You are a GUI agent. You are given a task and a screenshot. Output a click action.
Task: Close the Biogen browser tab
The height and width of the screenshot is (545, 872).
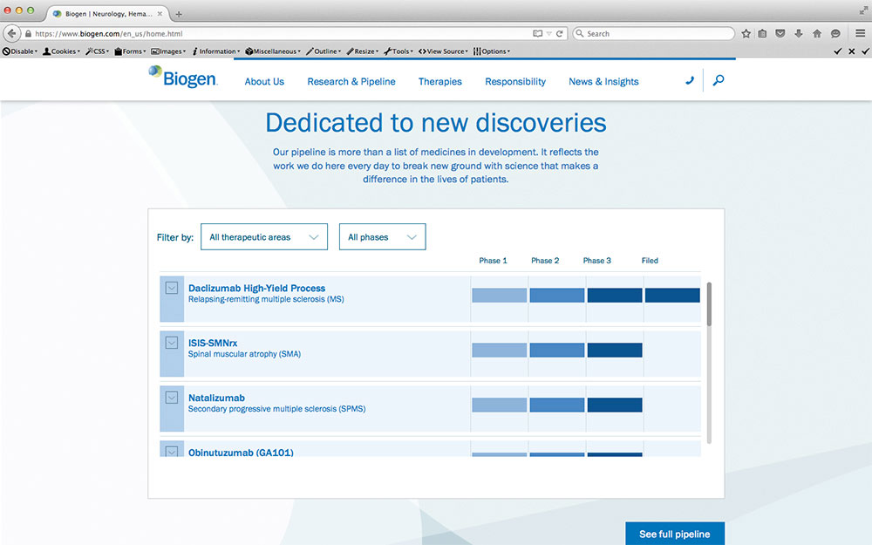(x=160, y=13)
